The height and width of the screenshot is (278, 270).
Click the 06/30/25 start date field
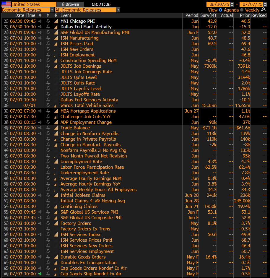[218, 4]
